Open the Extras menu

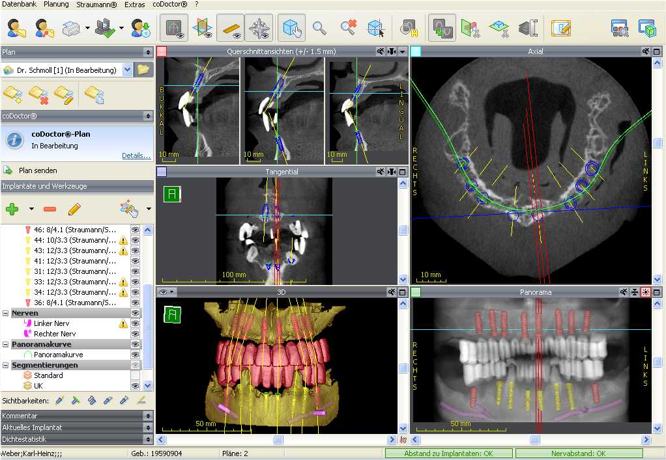click(135, 5)
